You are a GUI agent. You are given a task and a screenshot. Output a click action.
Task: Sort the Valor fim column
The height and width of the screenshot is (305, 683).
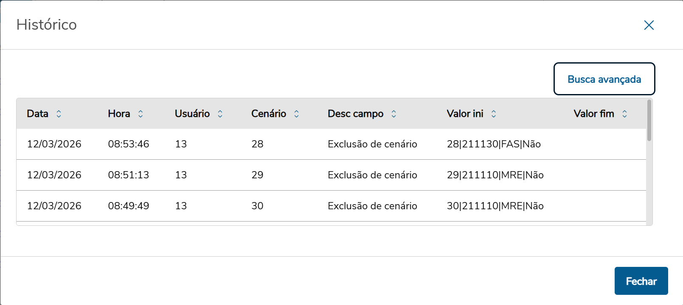coord(624,114)
